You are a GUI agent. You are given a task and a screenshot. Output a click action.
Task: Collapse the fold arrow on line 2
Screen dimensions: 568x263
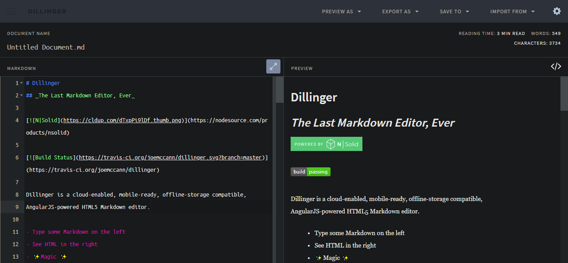(21, 96)
